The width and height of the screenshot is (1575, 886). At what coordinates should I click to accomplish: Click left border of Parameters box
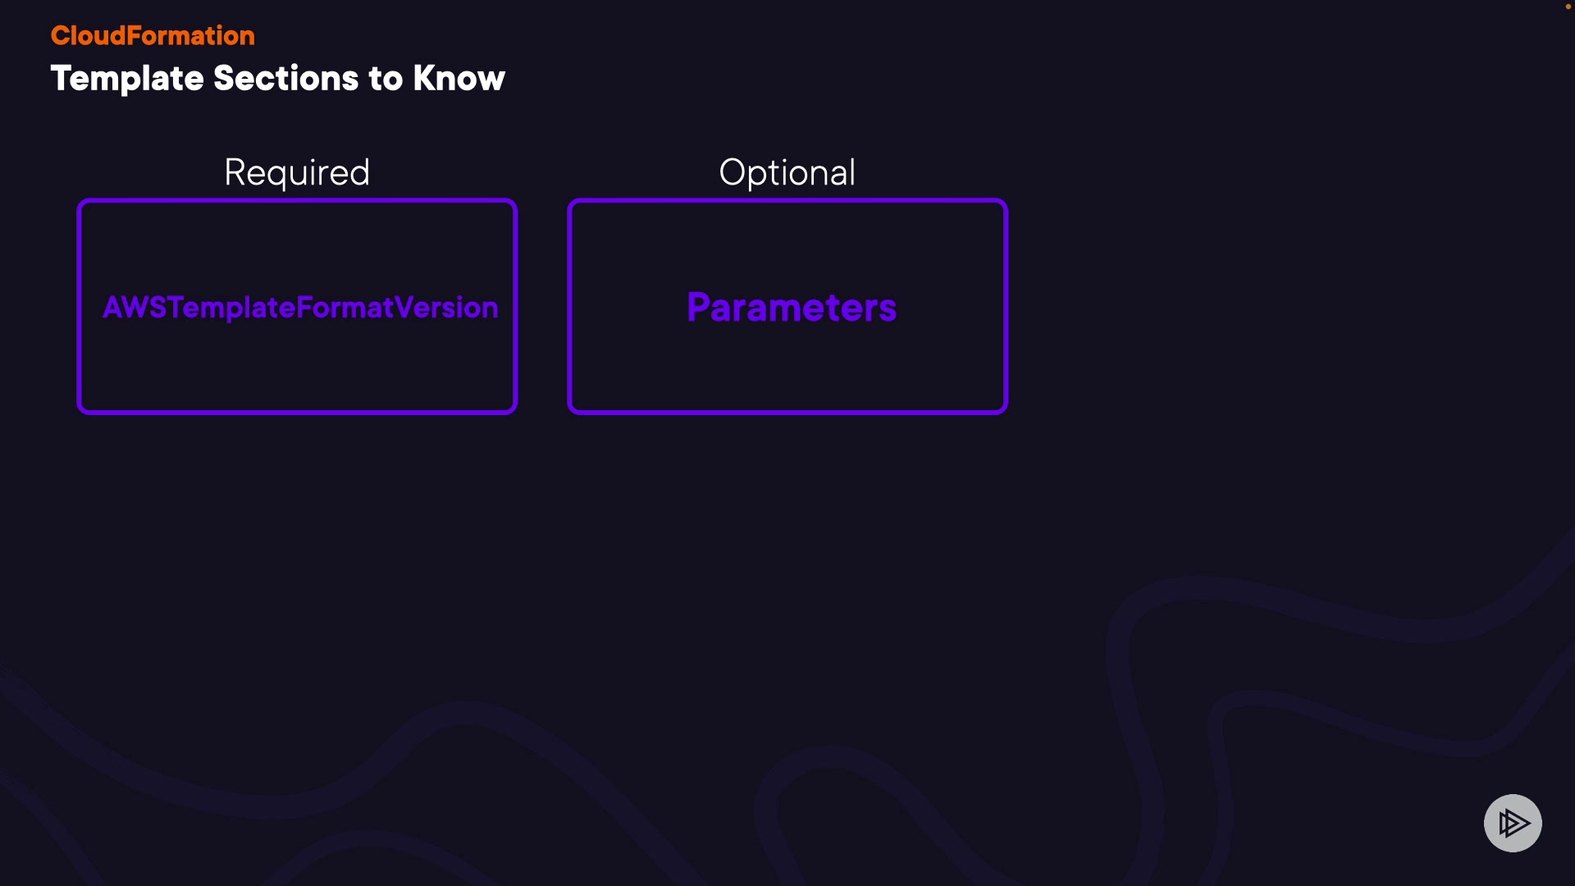pos(570,306)
